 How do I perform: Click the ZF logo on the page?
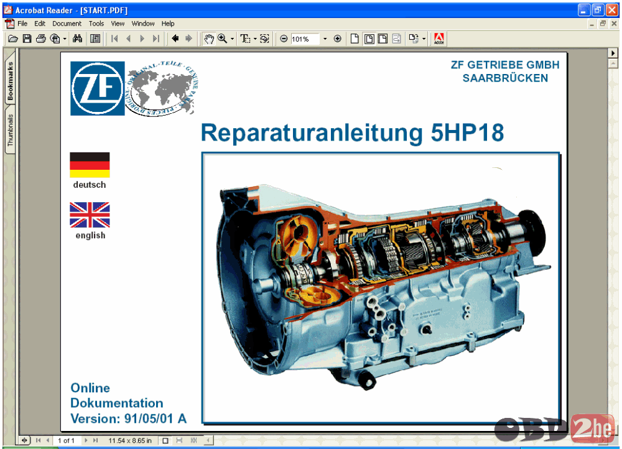pos(98,88)
